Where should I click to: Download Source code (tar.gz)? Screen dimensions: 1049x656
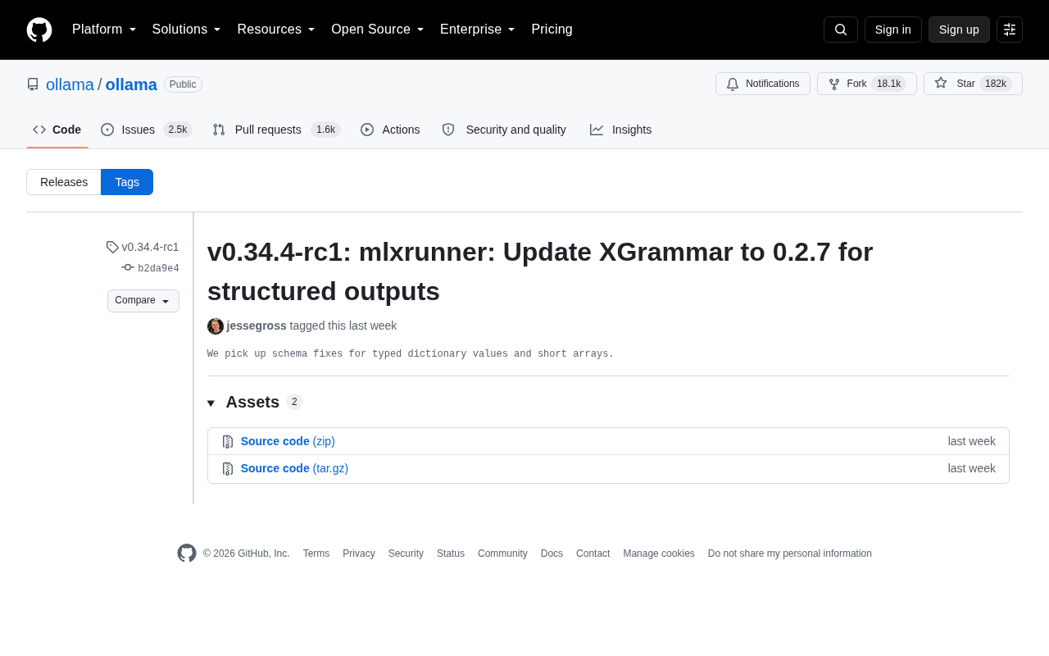click(294, 468)
